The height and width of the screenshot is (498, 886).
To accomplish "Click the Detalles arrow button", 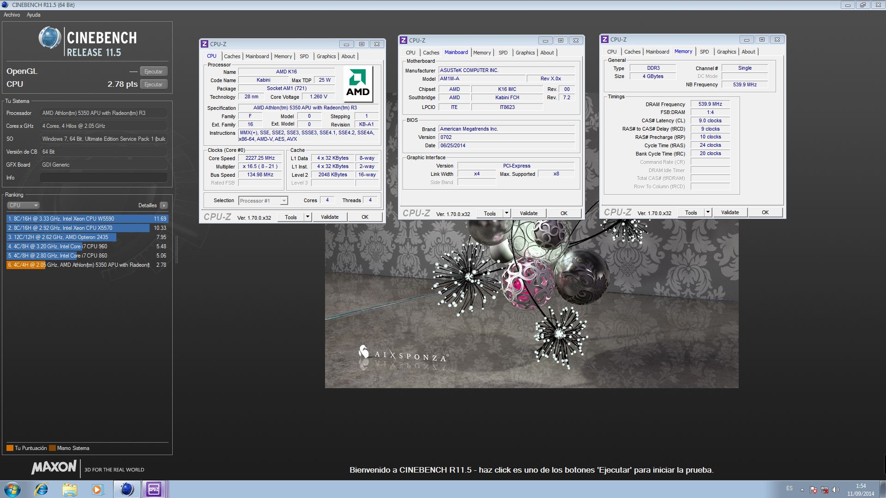I will tap(164, 205).
